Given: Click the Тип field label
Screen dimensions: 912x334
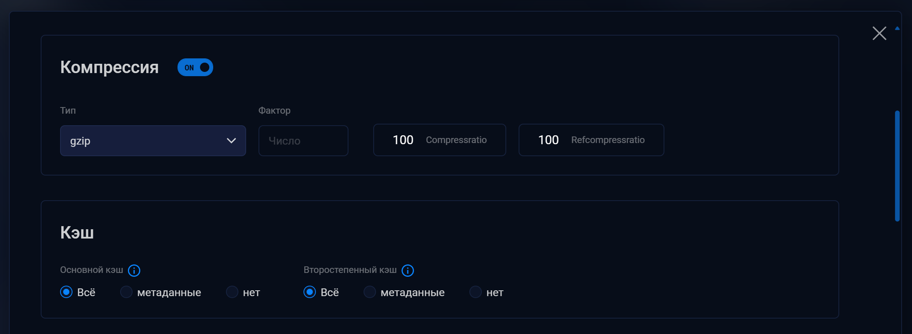Looking at the screenshot, I should tap(68, 111).
